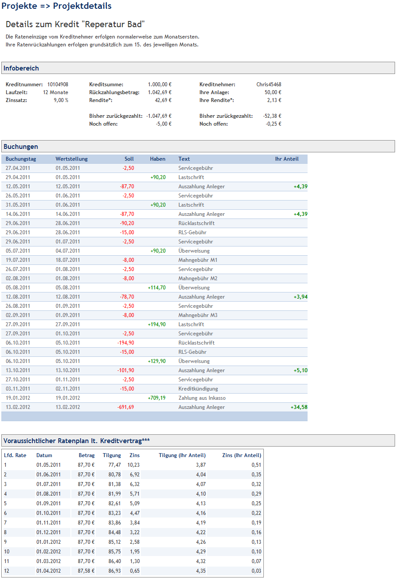
Task: Click the Laufzeit value '12 Monate'
Action: point(56,92)
